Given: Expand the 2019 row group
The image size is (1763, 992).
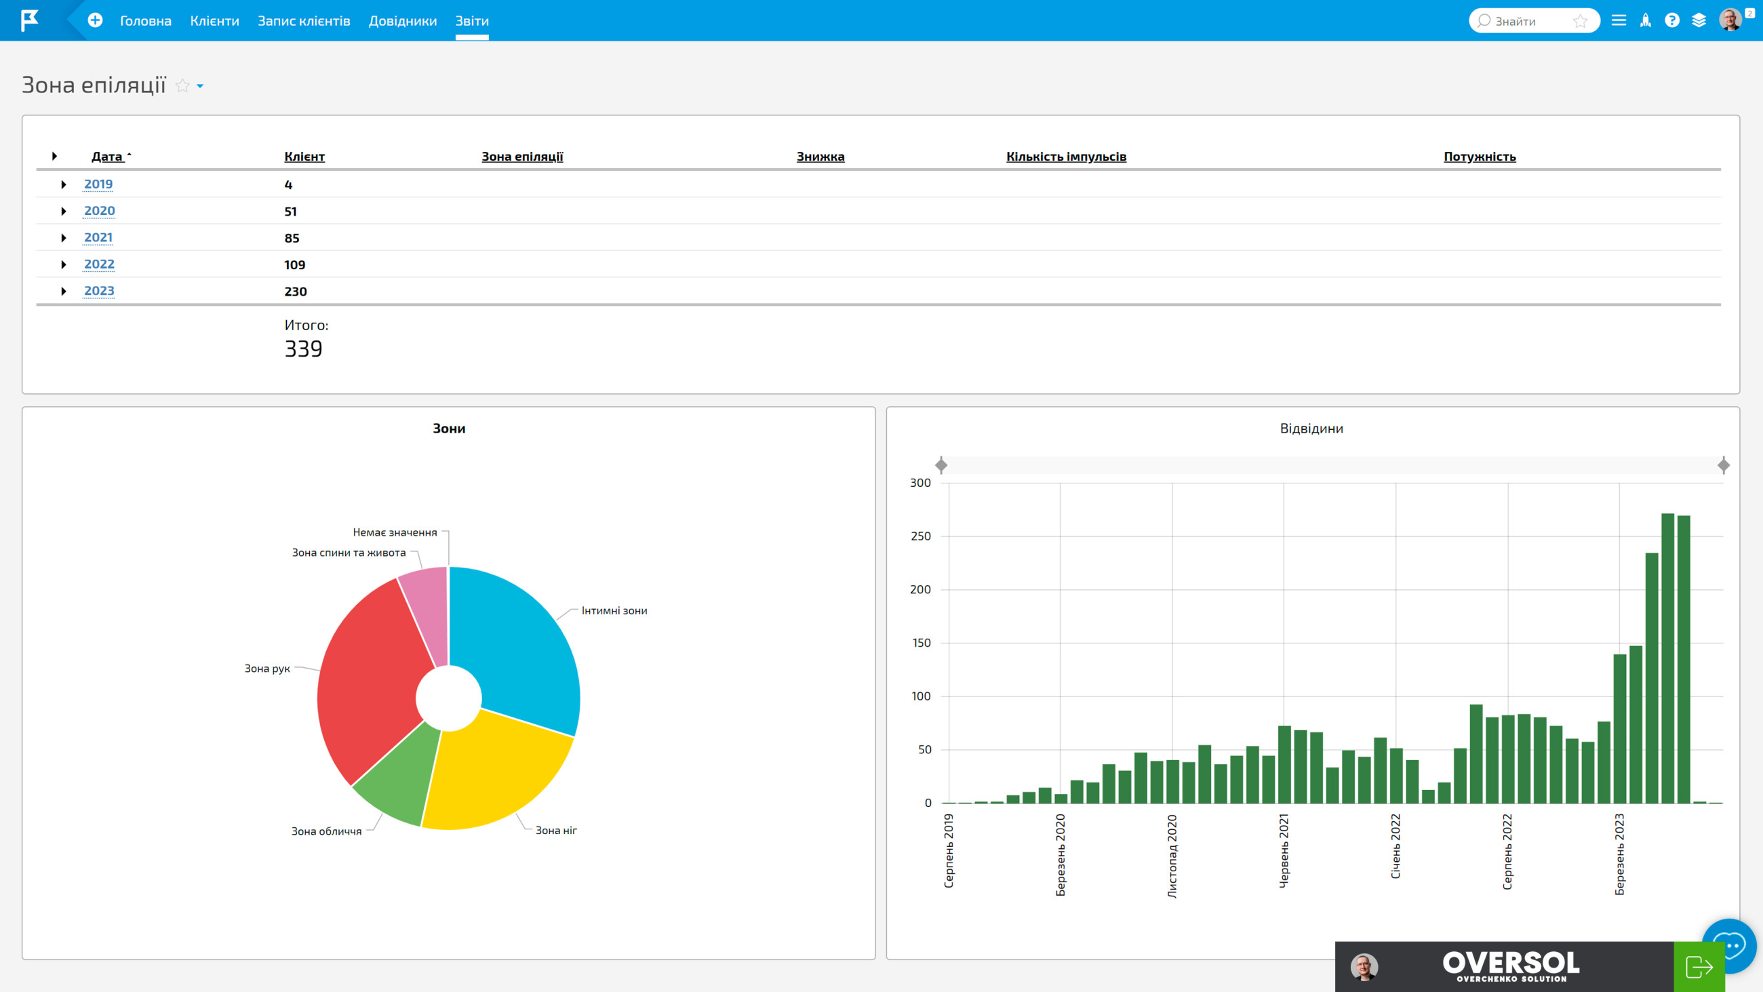Looking at the screenshot, I should coord(64,184).
